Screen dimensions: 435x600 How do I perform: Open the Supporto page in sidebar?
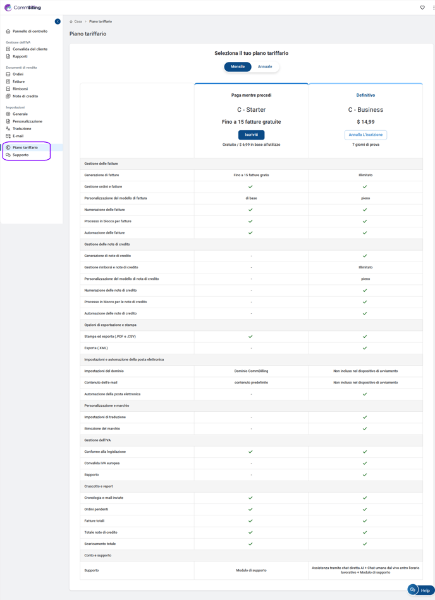pyautogui.click(x=20, y=155)
